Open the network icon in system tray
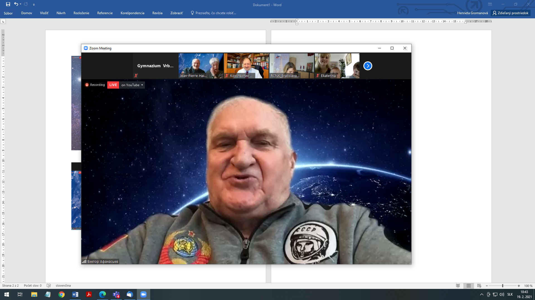Image resolution: width=535 pixels, height=300 pixels. coord(495,294)
